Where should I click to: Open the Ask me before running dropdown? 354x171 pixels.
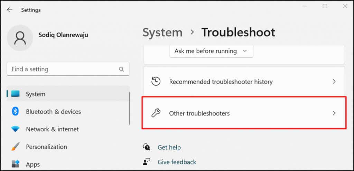pos(211,51)
